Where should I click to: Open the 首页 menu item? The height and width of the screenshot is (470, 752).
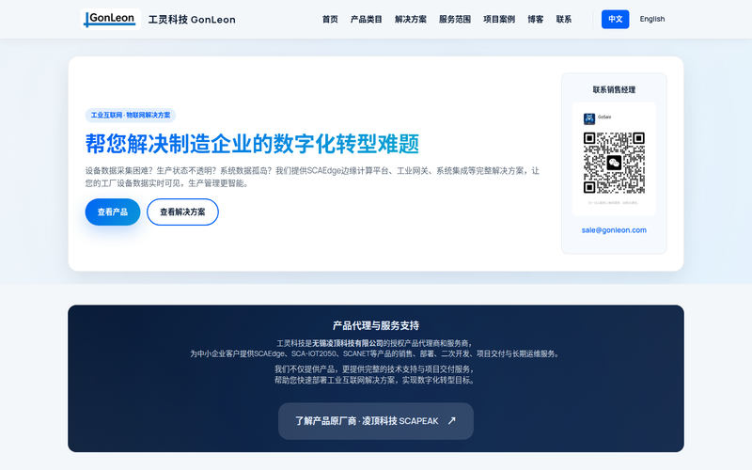click(330, 19)
